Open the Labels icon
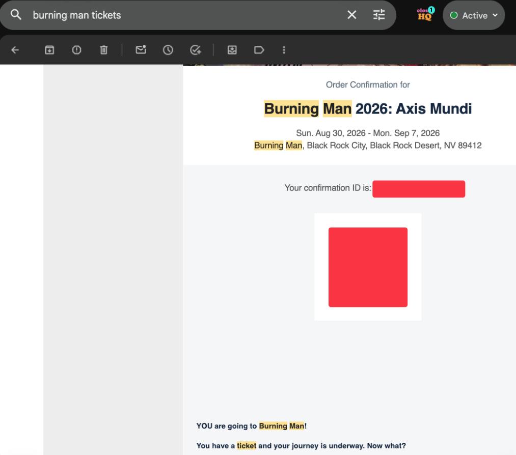This screenshot has height=455, width=516. click(x=259, y=50)
